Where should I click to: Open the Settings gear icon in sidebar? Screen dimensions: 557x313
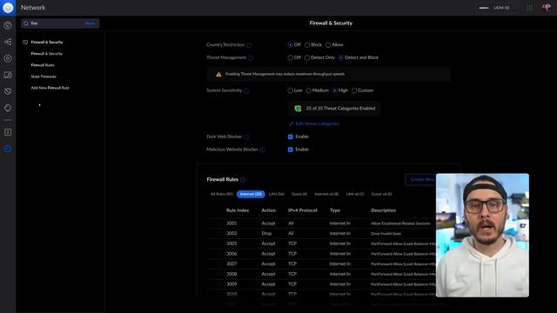coord(8,149)
